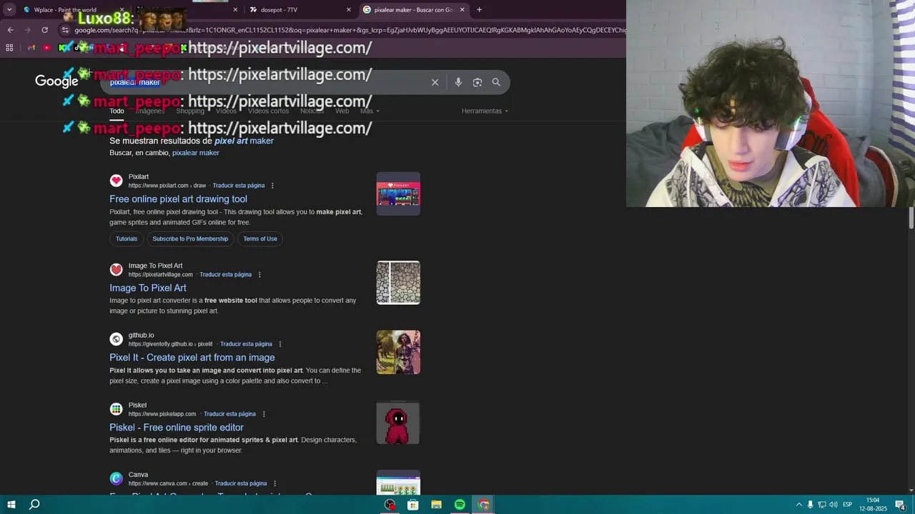The width and height of the screenshot is (915, 514).
Task: Expand the Herramientas search tools
Action: 485,111
